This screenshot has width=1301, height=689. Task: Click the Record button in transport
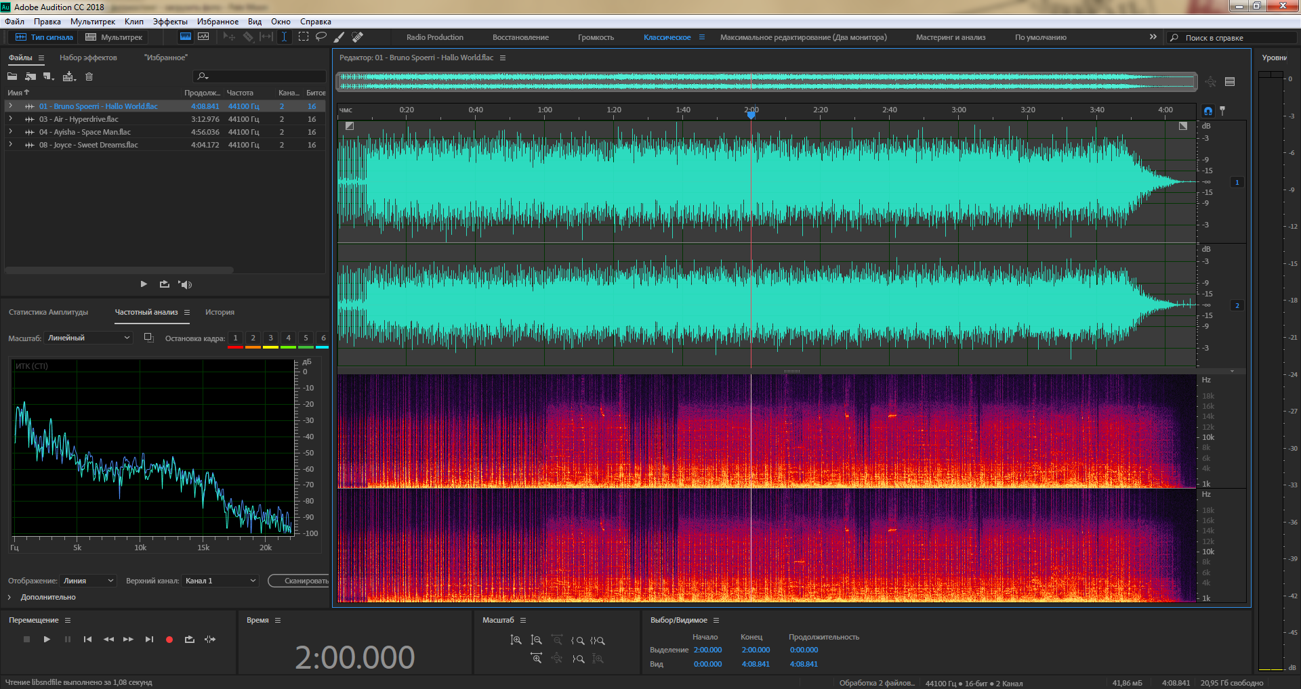point(169,640)
